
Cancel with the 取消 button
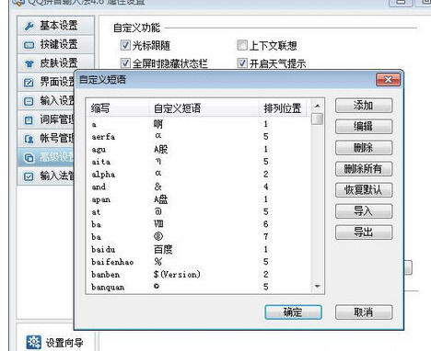click(x=364, y=312)
